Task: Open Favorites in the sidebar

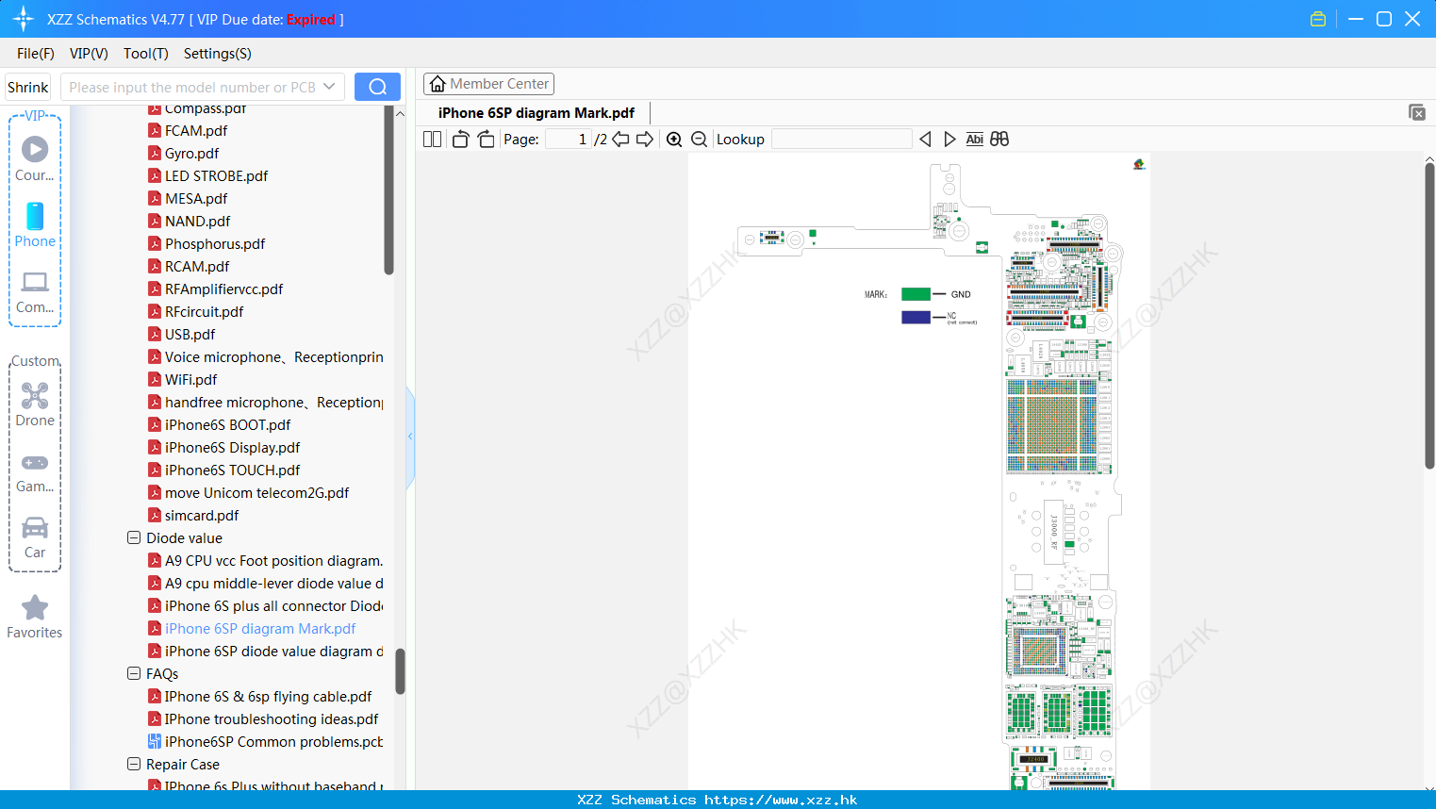Action: point(35,618)
